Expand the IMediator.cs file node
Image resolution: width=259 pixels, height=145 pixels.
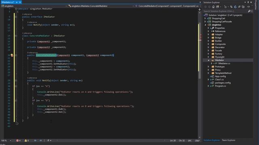211,64
